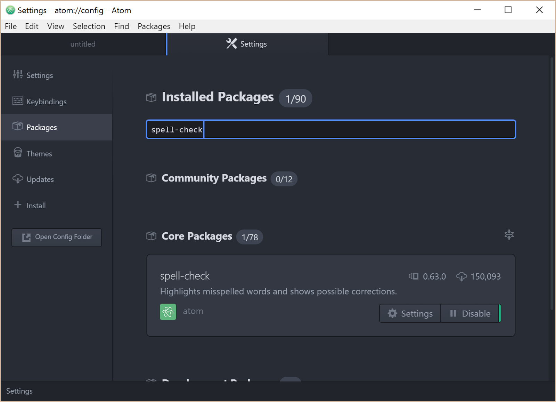Viewport: 556px width, 402px height.
Task: Click the Core Packages 1/78 badge
Action: (250, 237)
